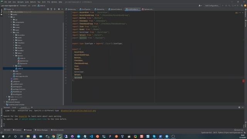Click the terminal input prompt cursor
Viewport: 247px width, 139px height.
point(4,125)
